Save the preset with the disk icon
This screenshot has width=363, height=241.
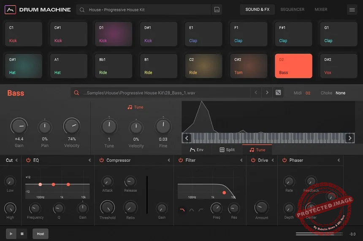click(x=217, y=10)
